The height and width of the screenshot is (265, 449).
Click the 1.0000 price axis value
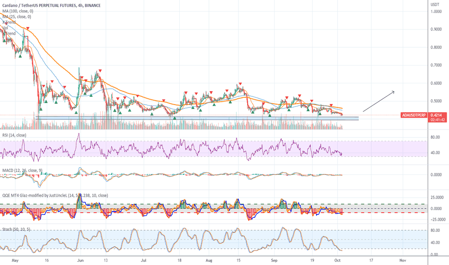tap(436, 12)
